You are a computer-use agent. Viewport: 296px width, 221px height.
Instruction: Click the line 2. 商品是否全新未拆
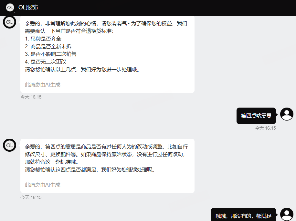48,46
